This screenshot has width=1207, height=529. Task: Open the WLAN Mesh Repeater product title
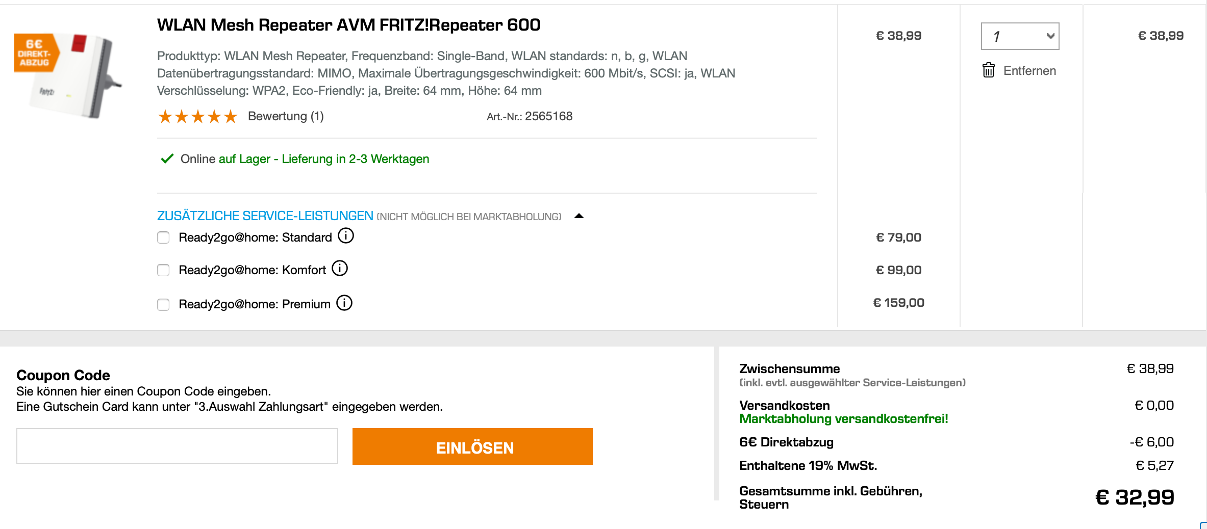348,25
